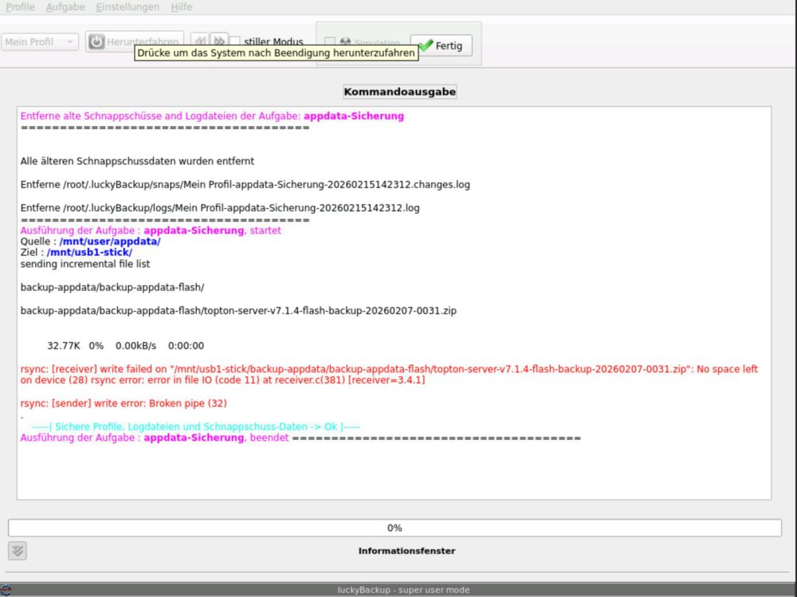Click the Fertig button
This screenshot has width=797, height=597.
[442, 45]
